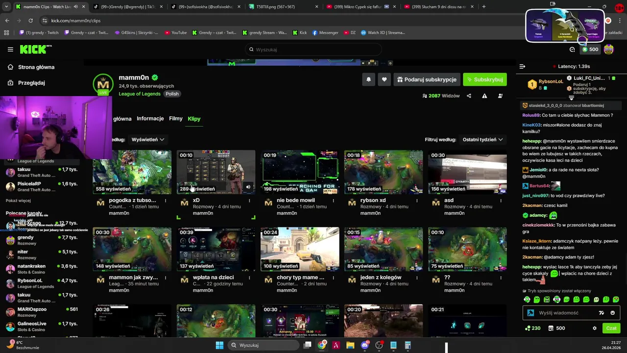Screen dimensions: 627x353
Task: Open Discord from the taskbar
Action: 364,345
